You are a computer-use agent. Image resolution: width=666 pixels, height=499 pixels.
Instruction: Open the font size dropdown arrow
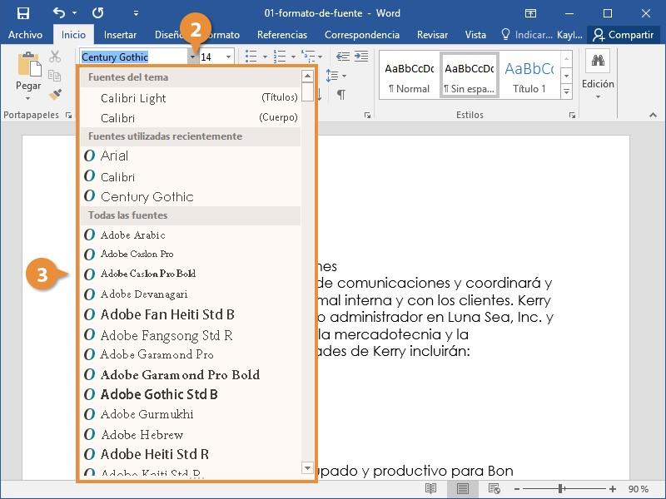[228, 57]
